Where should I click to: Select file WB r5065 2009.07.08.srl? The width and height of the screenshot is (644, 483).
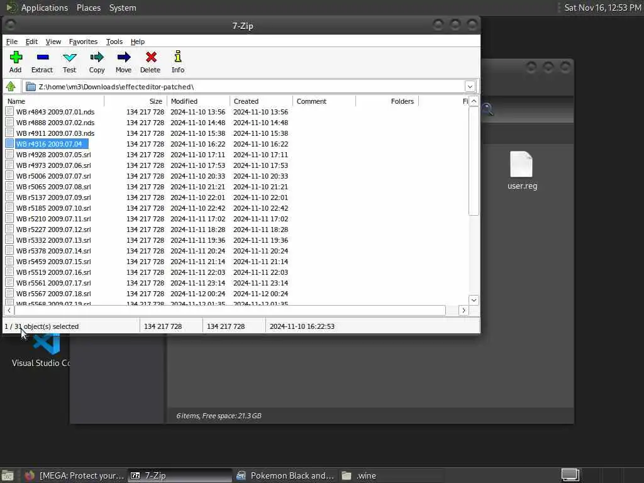pos(53,186)
